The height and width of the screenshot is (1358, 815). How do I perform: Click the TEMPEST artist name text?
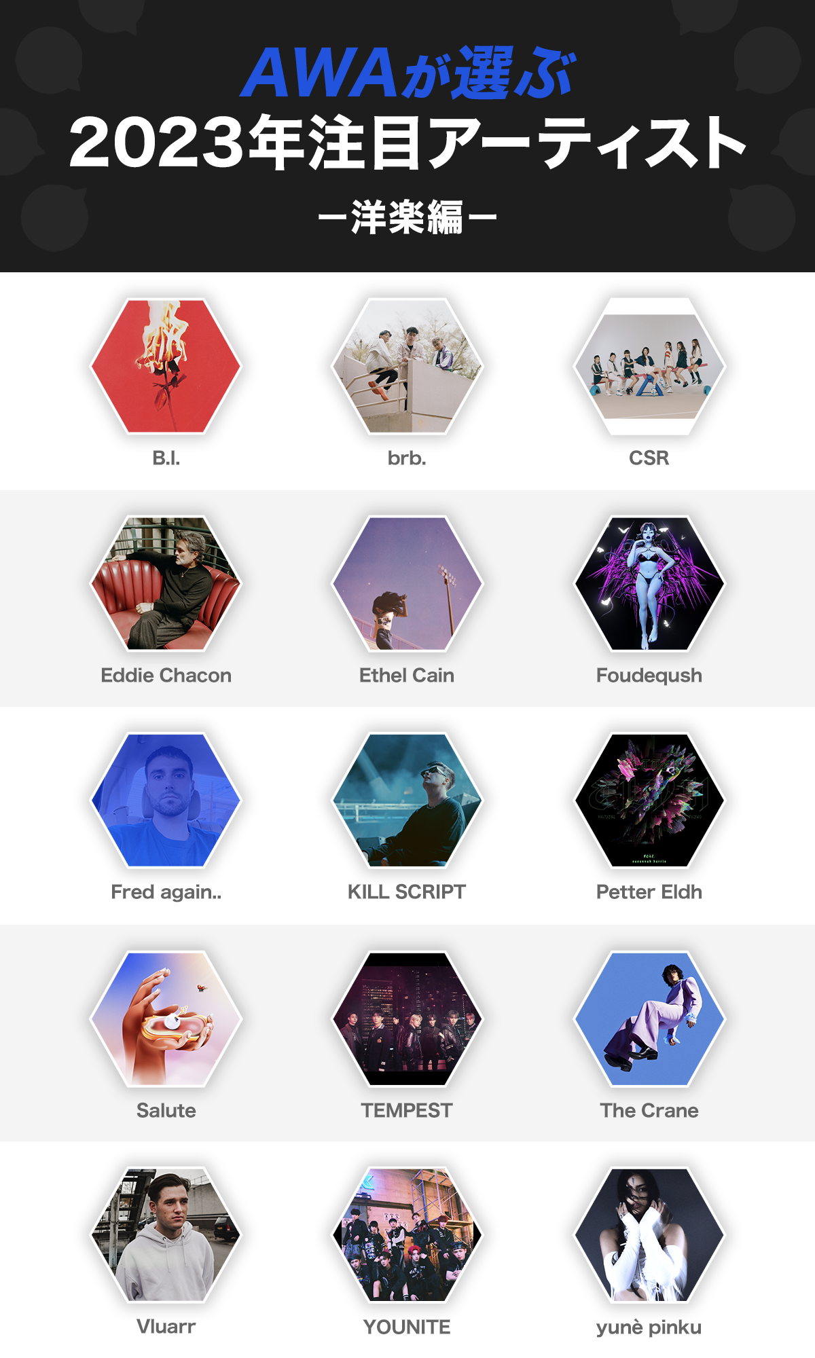click(407, 1110)
